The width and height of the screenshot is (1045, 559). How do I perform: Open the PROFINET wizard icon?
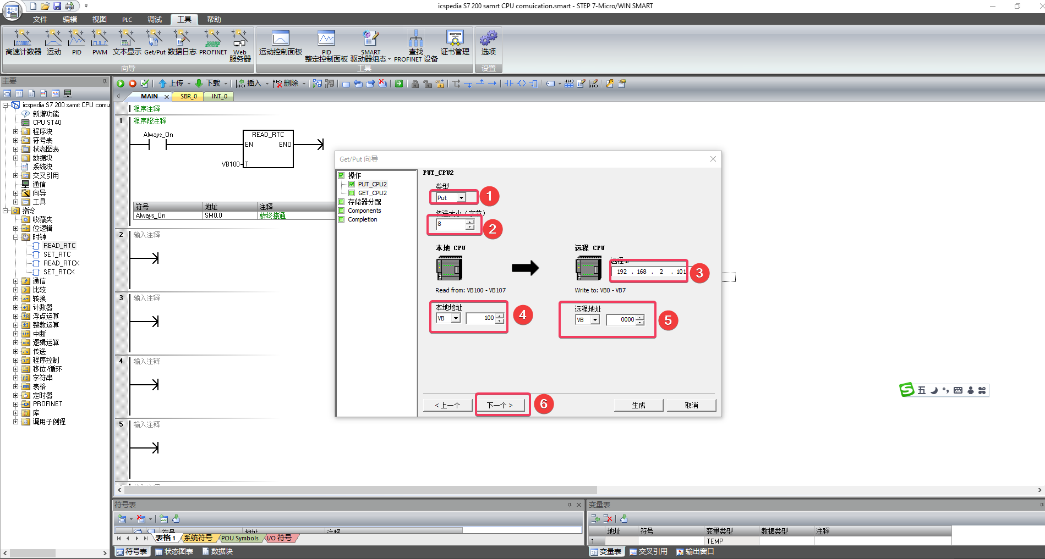click(x=212, y=42)
